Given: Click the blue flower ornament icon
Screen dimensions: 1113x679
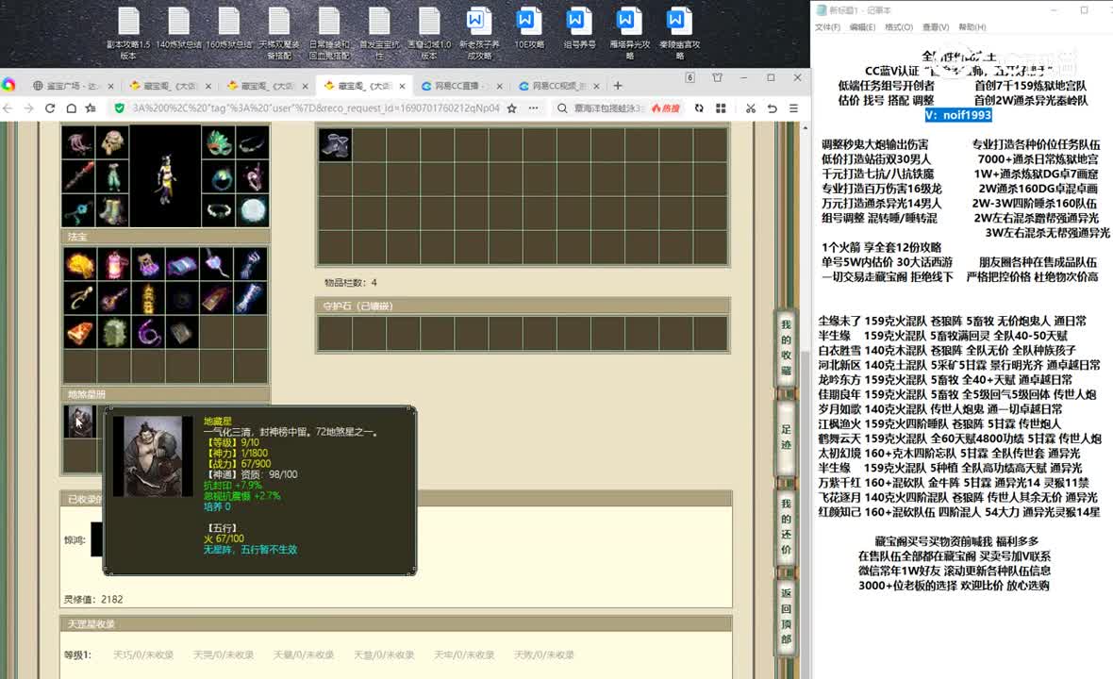Looking at the screenshot, I should tap(78, 210).
